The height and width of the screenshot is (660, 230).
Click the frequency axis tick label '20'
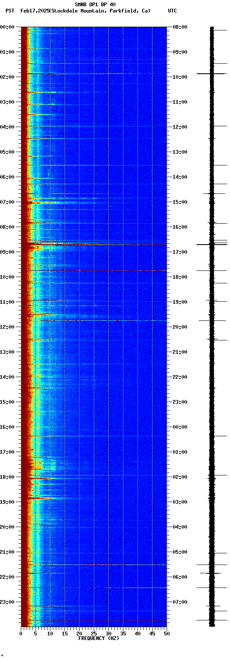[79, 634]
